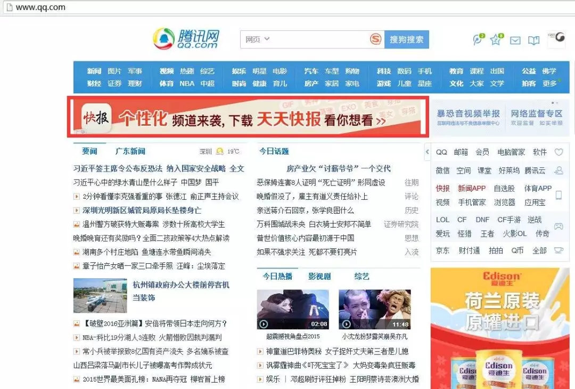The width and height of the screenshot is (575, 389).
Task: Click the user avatar in top right
Action: [557, 38]
